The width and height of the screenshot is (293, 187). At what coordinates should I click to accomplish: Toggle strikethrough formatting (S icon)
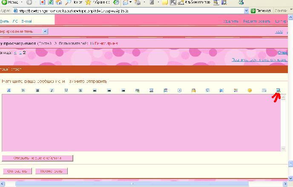click(x=80, y=91)
